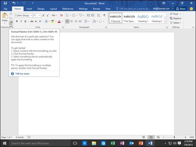Switch to the Layout tab
Screen dimensions: 196x147
pos(53,9)
